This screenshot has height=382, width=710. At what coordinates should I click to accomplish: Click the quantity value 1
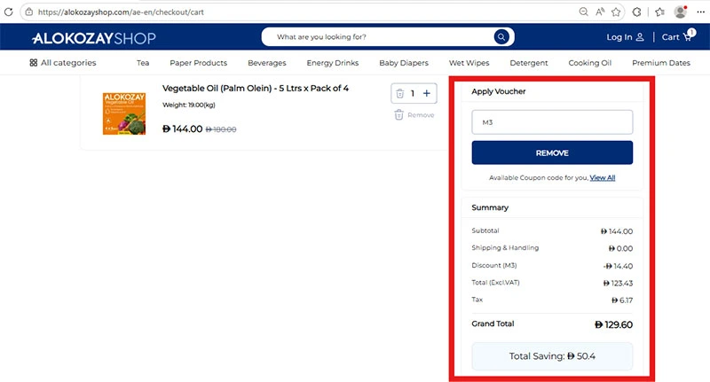(x=413, y=94)
